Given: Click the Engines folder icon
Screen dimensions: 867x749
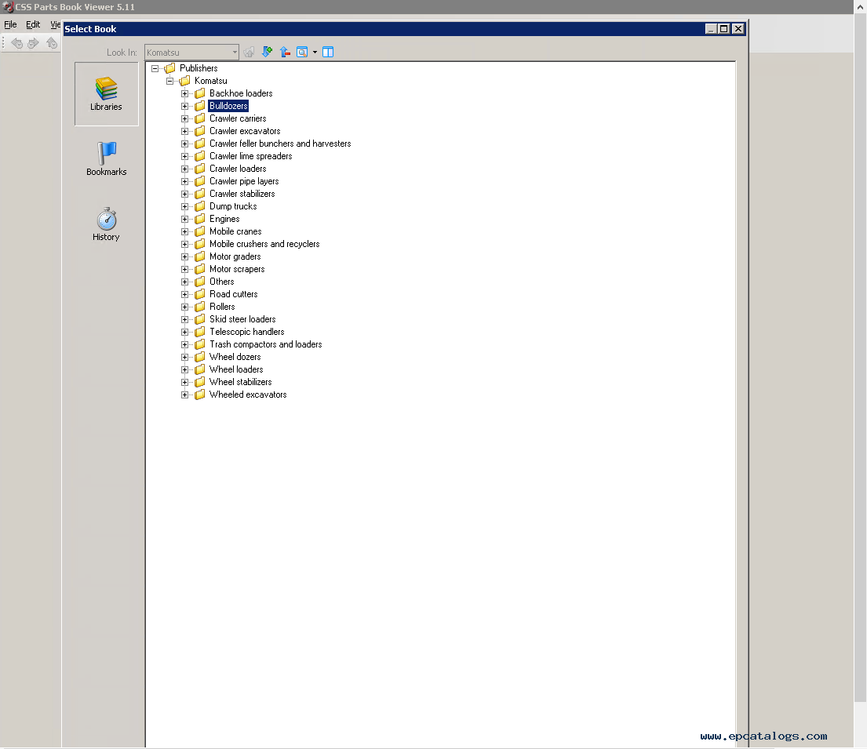Looking at the screenshot, I should [200, 219].
